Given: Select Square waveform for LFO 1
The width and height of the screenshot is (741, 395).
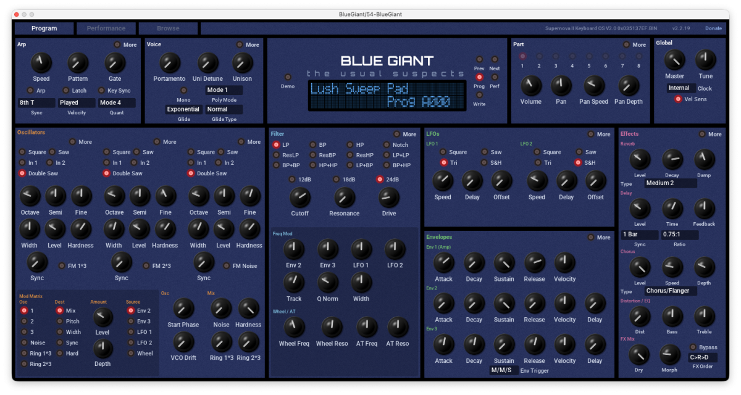Looking at the screenshot, I should [x=443, y=152].
